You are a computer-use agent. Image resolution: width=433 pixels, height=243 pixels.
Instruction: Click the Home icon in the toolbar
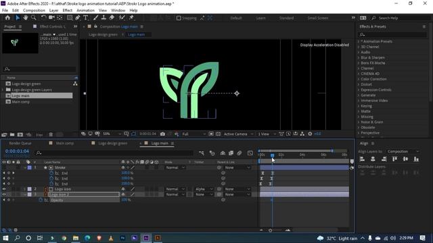[7, 18]
